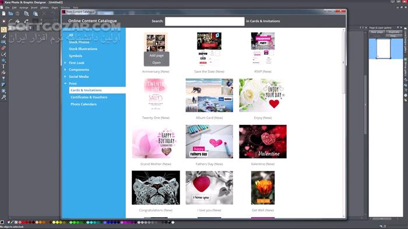Click the Copy icon in top toolbar
Screen dimensions: 408x229
pyautogui.click(x=26, y=13)
